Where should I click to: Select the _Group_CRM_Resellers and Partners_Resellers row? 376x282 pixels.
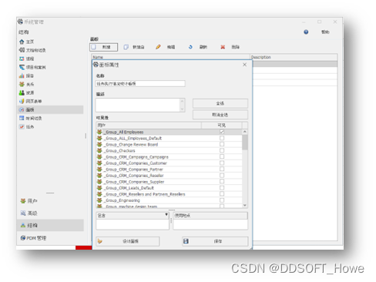[169, 194]
